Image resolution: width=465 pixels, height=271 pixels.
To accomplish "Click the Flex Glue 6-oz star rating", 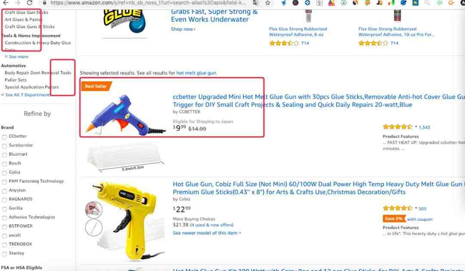I will coord(284,43).
